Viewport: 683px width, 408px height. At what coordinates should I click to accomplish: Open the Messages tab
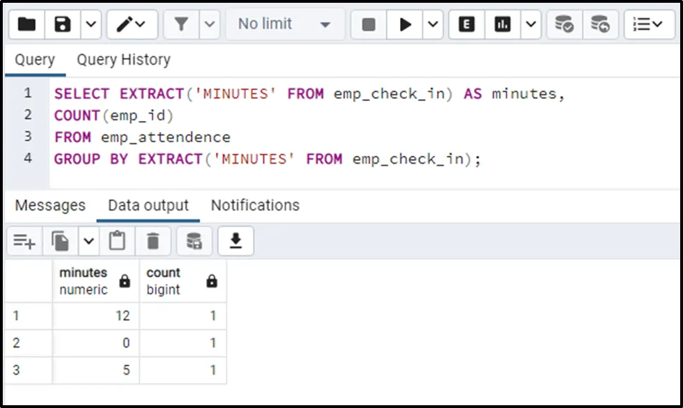click(x=50, y=205)
